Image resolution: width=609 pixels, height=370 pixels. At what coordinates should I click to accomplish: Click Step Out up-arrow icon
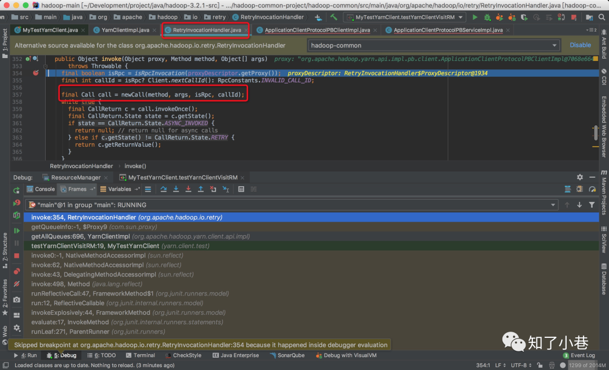click(201, 190)
